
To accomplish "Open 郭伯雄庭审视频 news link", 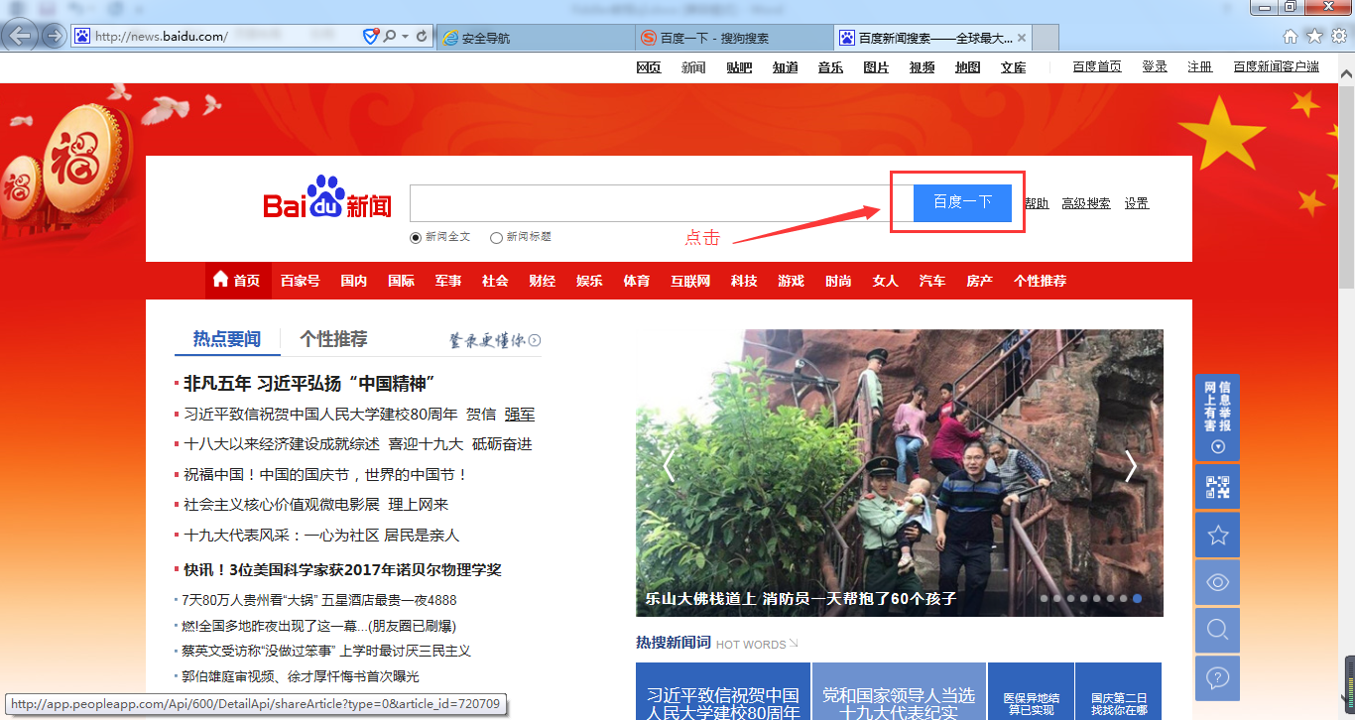I will click(x=301, y=676).
